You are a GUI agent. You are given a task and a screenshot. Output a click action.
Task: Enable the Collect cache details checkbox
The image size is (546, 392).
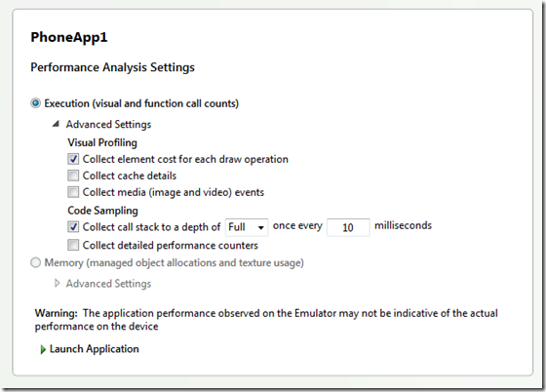[x=73, y=176]
